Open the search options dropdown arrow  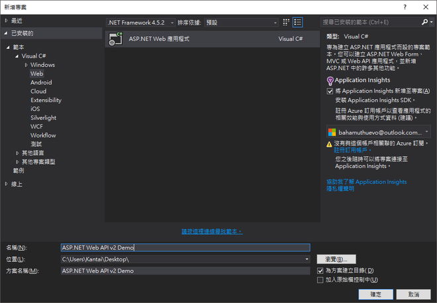(432, 22)
